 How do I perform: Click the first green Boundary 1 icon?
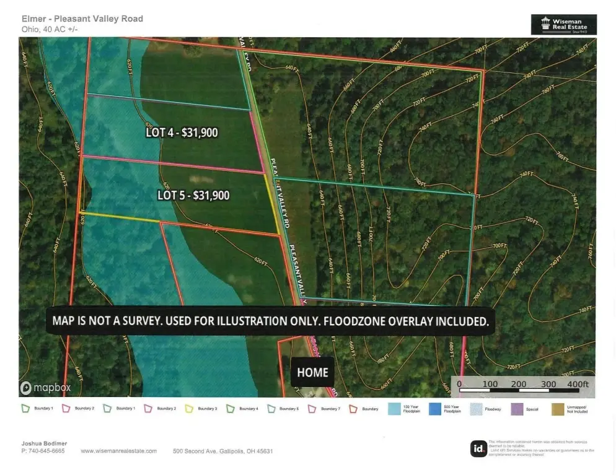click(x=25, y=409)
